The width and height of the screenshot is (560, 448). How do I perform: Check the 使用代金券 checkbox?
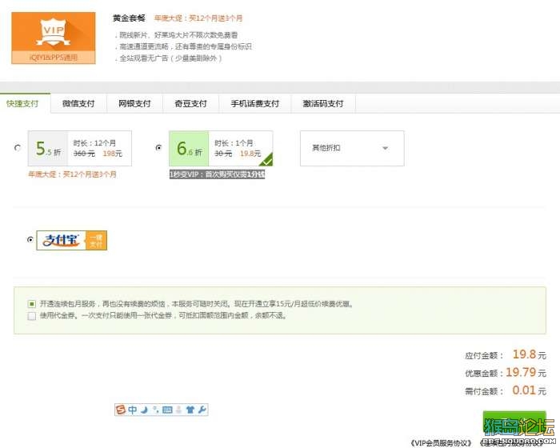pos(32,316)
